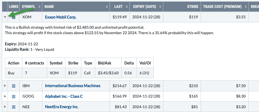Click the $81.43 last price cell
This screenshot has height=112, width=259.
pyautogui.click(x=120, y=107)
